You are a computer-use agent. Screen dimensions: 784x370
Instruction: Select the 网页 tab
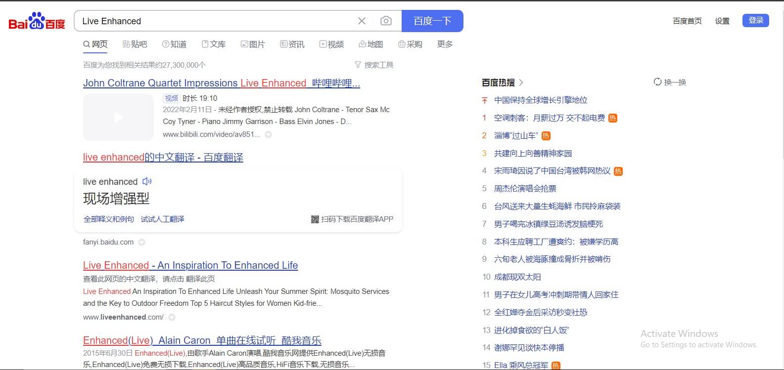pos(95,44)
